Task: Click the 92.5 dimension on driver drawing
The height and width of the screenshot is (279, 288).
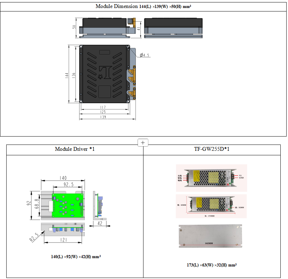Action: tap(68, 184)
